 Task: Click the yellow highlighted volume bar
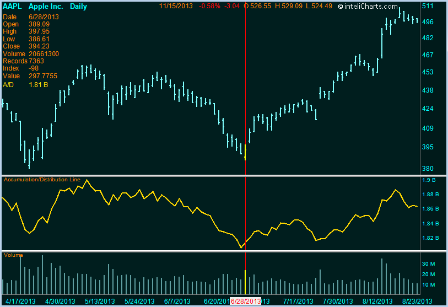pos(245,282)
